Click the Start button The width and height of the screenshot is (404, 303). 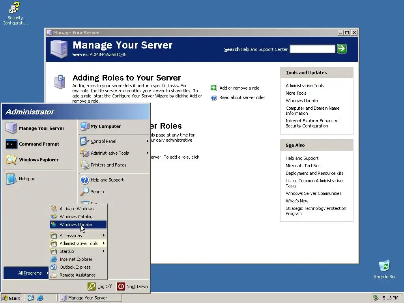(x=11, y=298)
